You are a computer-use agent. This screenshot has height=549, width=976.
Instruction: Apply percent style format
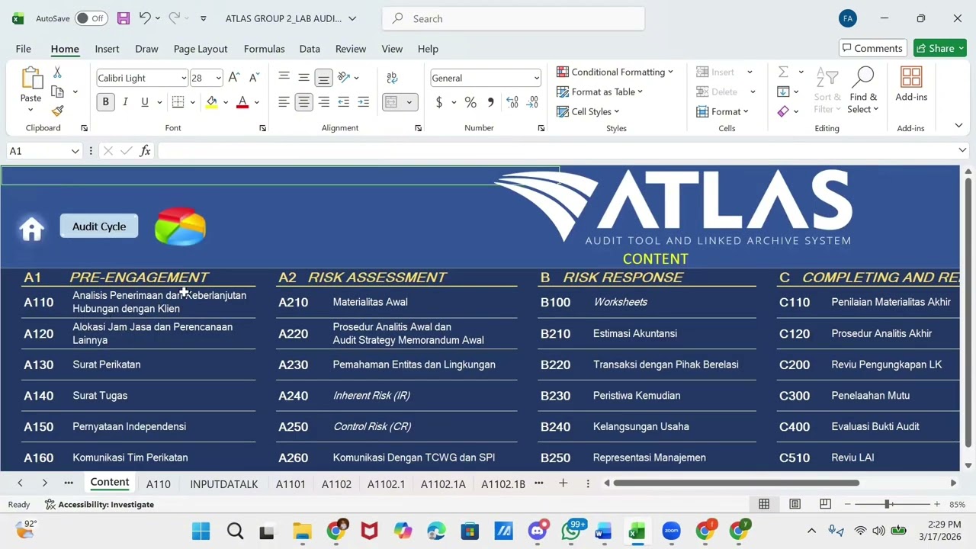click(470, 102)
